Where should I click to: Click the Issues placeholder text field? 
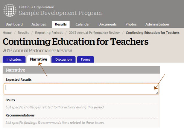coord(81,107)
